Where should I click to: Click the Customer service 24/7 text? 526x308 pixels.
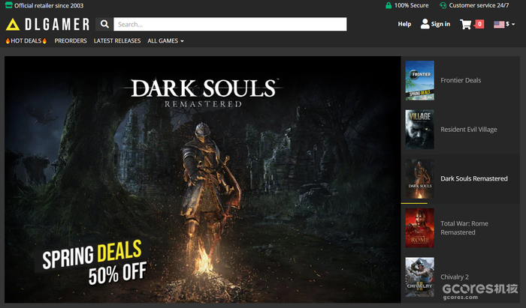tap(479, 5)
